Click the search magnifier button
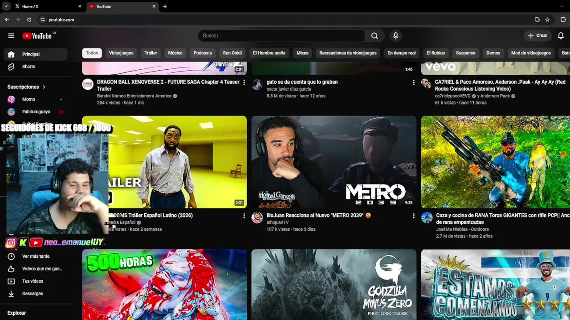 pyautogui.click(x=375, y=36)
